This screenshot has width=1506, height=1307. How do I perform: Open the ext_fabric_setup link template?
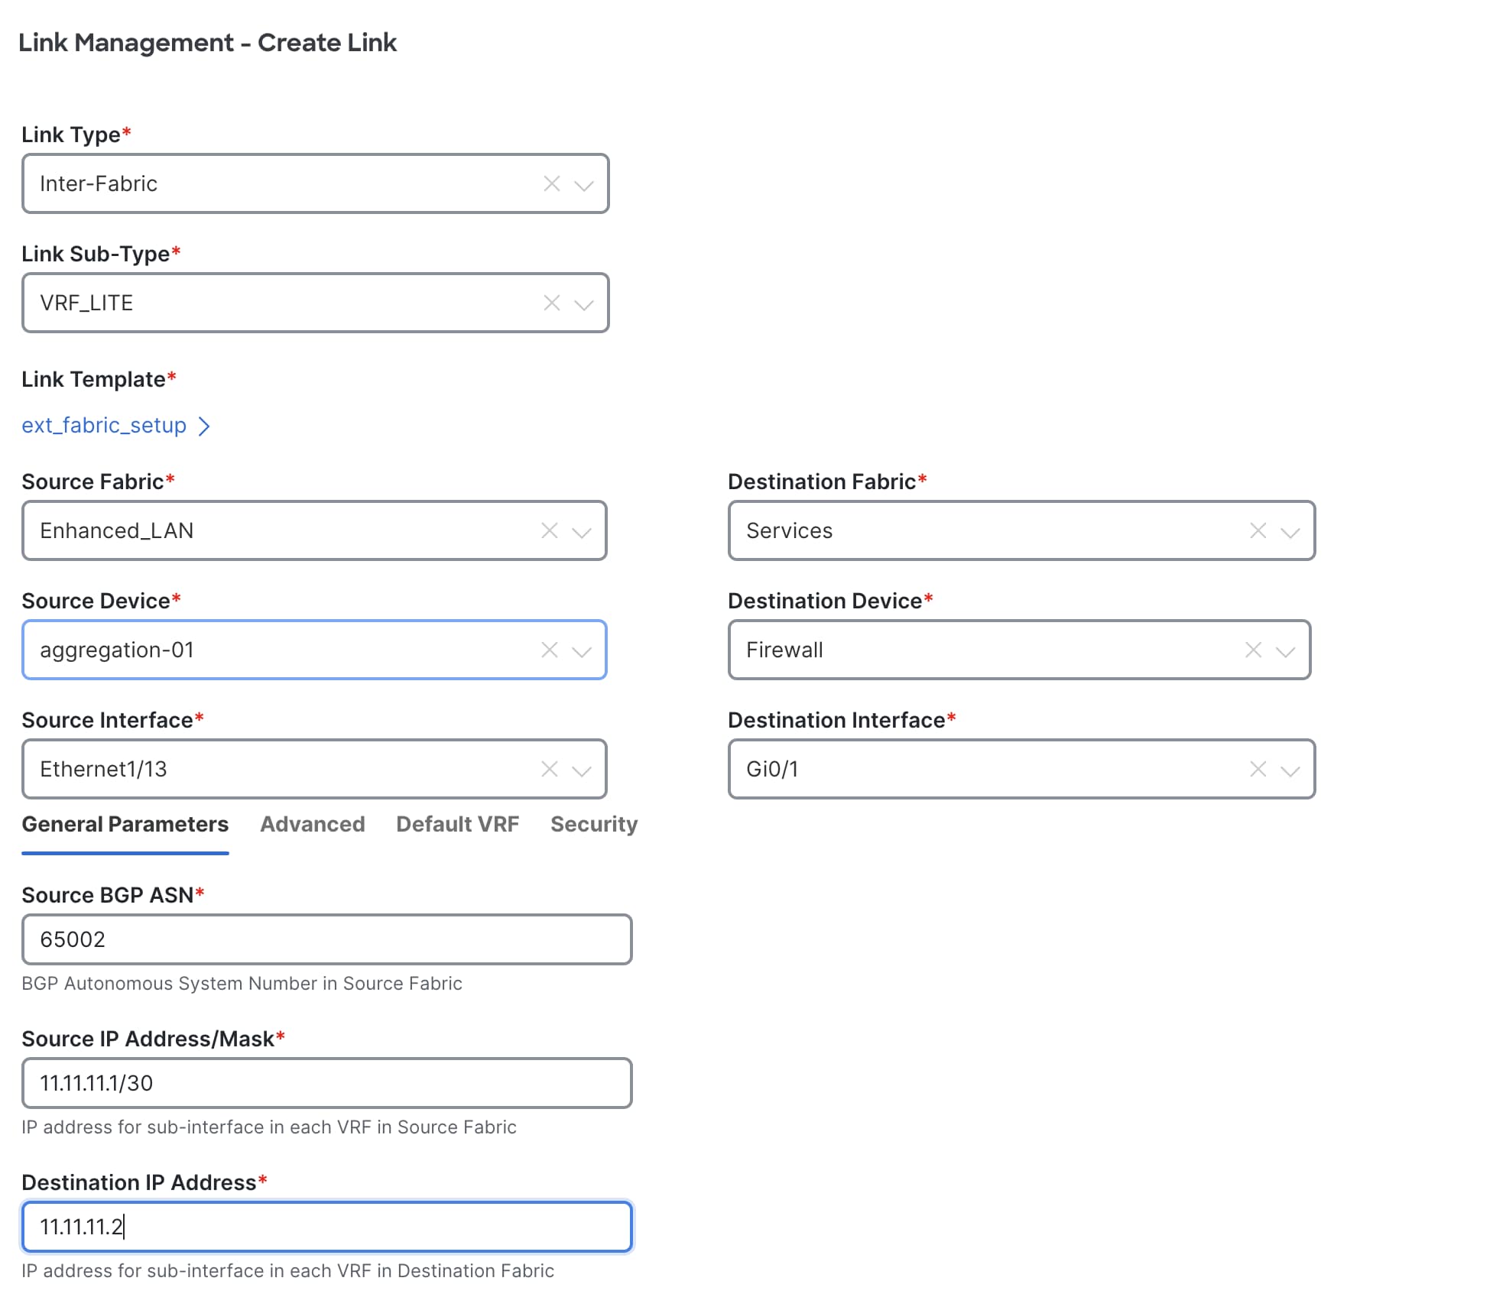point(104,425)
